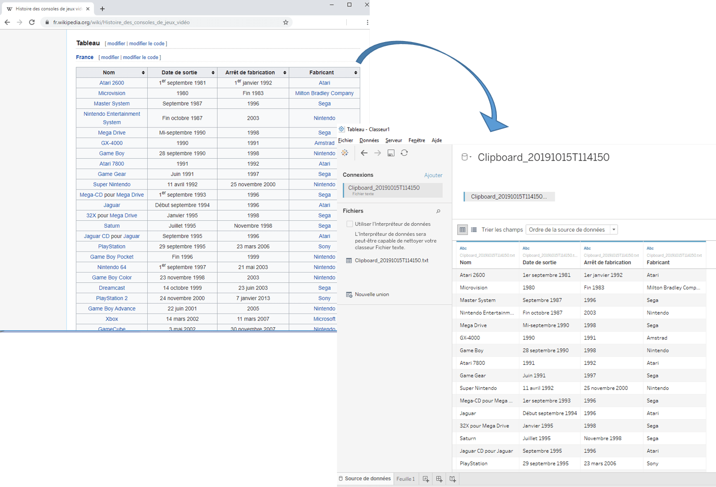Bookmark page with star icon in Chrome
This screenshot has height=487, width=716.
point(286,22)
